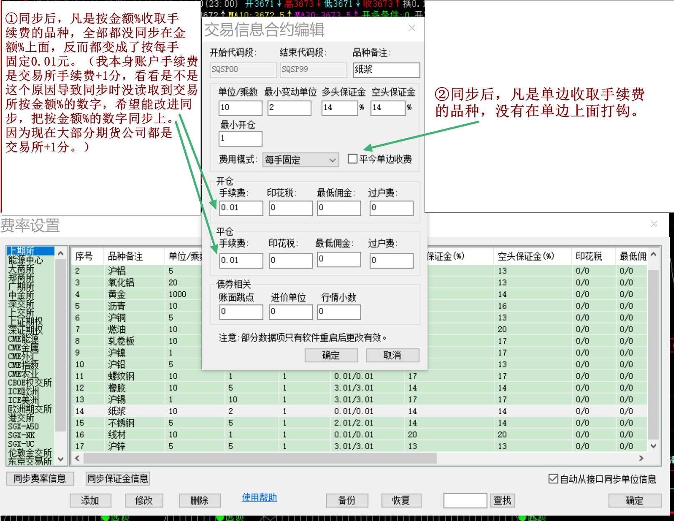Click the 查找 button

pyautogui.click(x=503, y=500)
